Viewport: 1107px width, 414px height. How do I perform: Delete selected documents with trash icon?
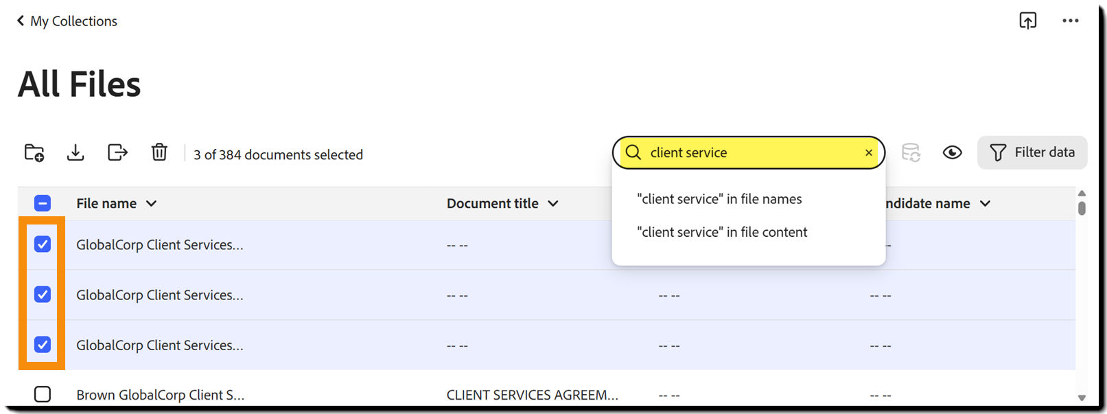159,152
